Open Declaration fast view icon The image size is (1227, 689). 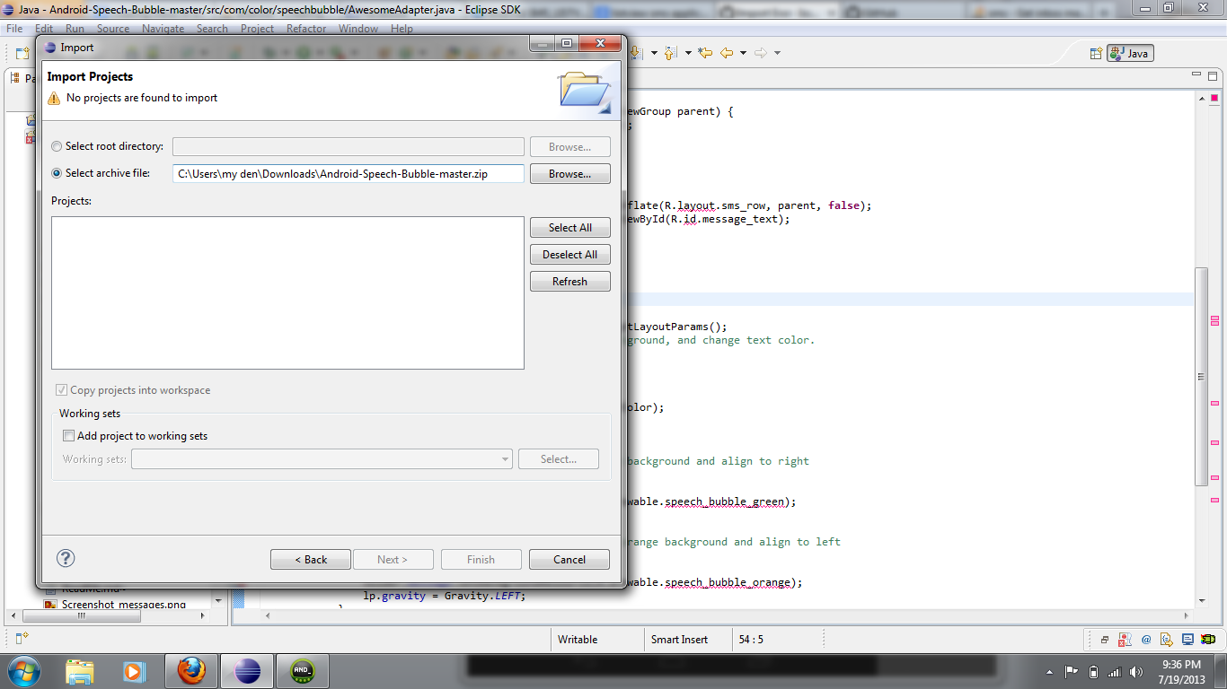click(x=1166, y=640)
